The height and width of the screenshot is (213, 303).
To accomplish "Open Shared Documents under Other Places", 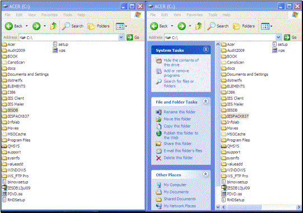I will (x=180, y=199).
